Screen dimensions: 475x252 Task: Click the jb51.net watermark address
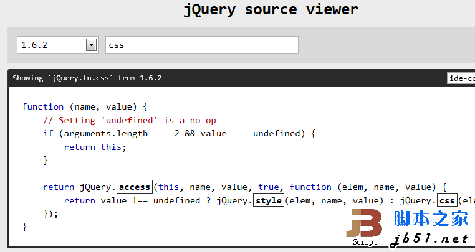[430, 238]
